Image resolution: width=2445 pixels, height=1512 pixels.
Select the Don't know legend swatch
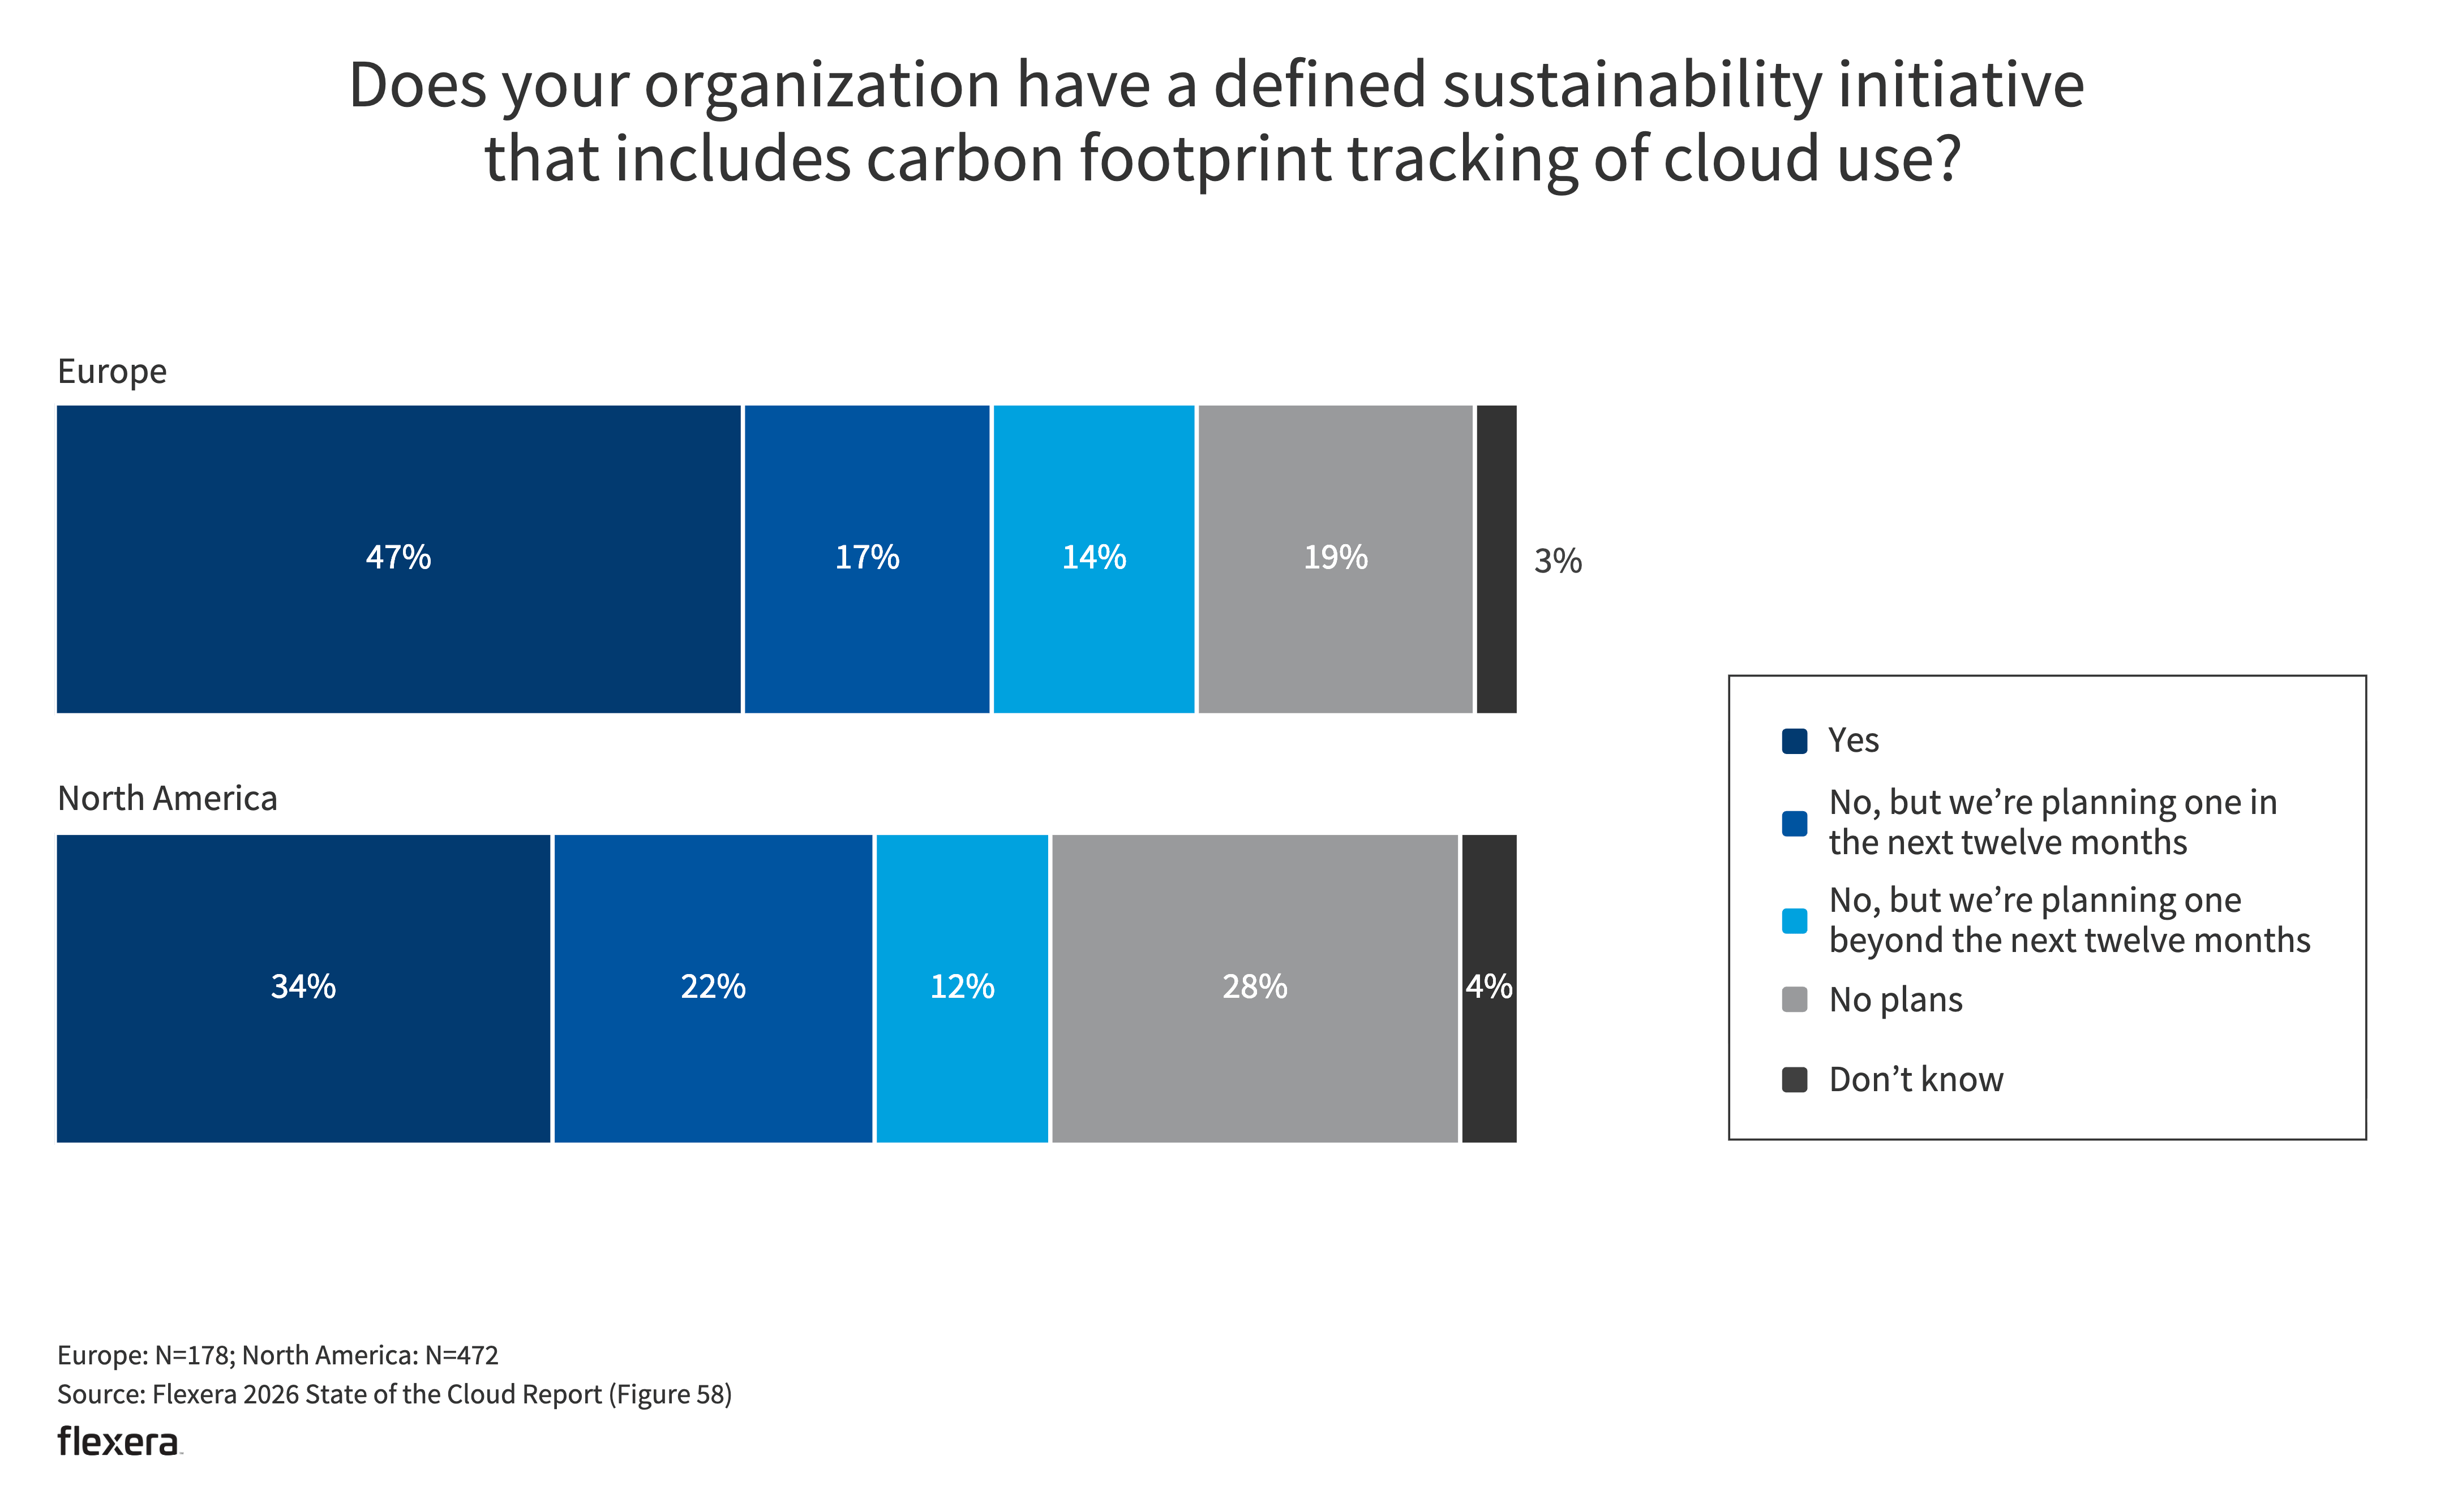click(x=1794, y=1080)
